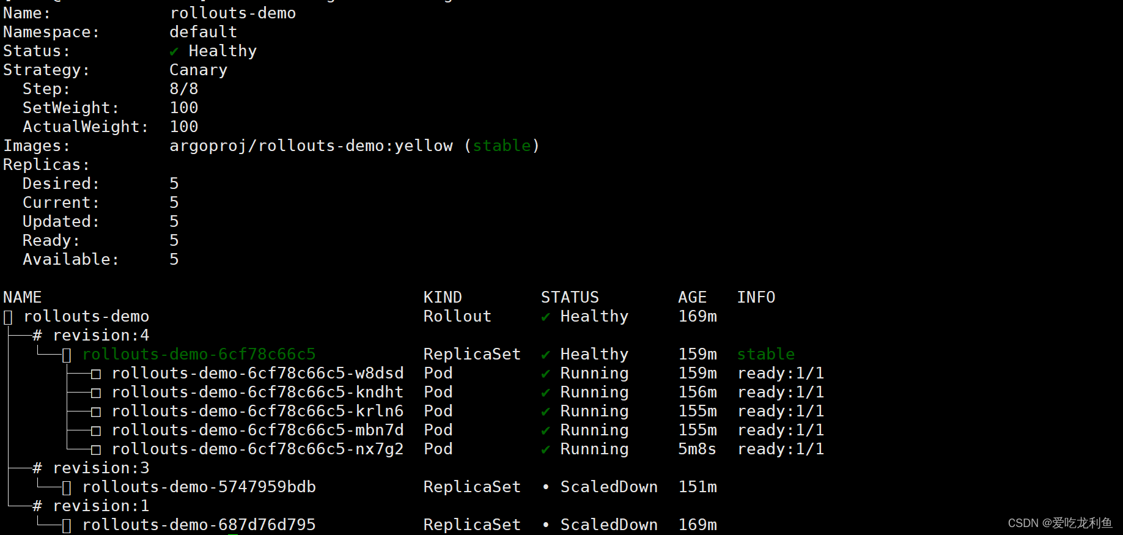
Task: Select the namespace value 'default'
Action: [x=204, y=32]
